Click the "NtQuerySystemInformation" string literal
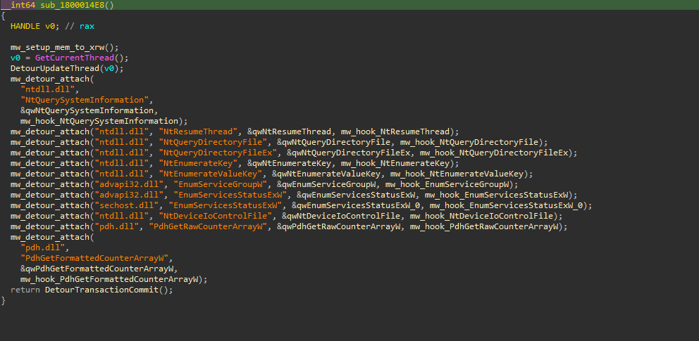 (85, 100)
